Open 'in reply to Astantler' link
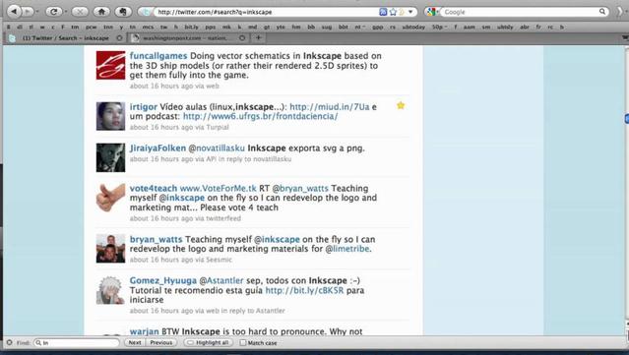The image size is (629, 355). pos(253,311)
